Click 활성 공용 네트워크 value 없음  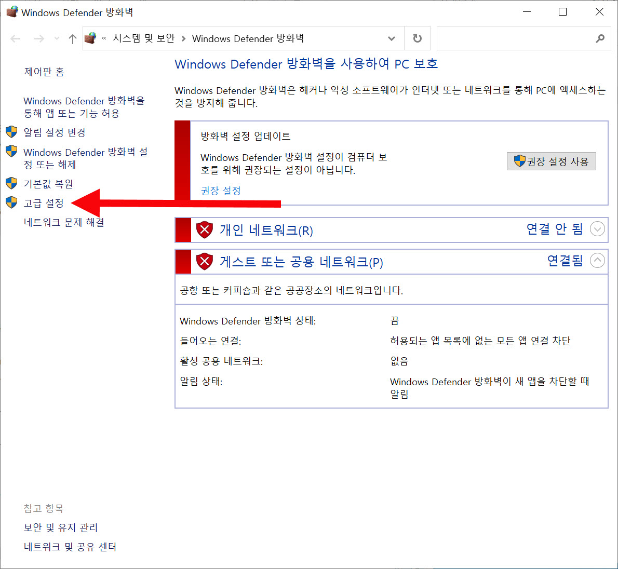tap(399, 361)
